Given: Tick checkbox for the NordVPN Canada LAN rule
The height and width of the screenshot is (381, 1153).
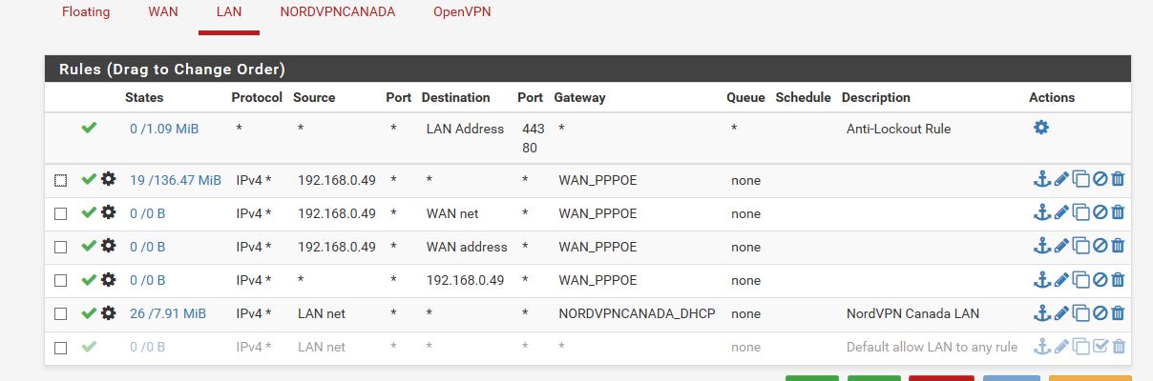Looking at the screenshot, I should (60, 314).
